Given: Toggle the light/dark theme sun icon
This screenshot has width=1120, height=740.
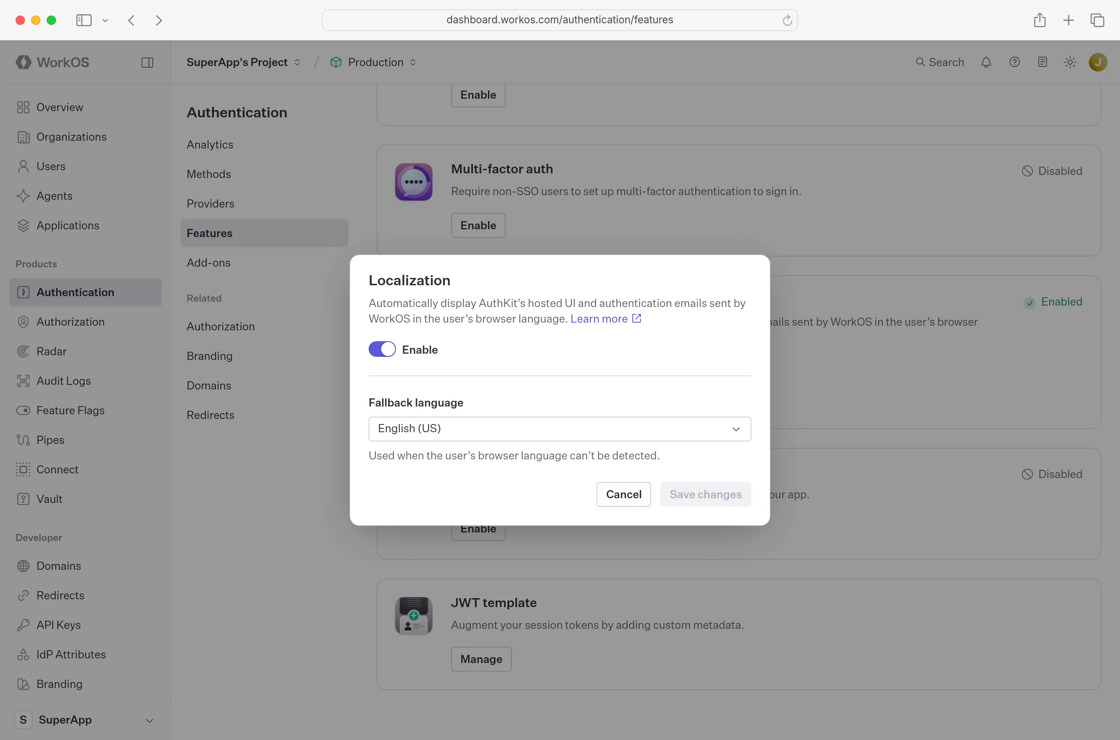Looking at the screenshot, I should (1071, 62).
